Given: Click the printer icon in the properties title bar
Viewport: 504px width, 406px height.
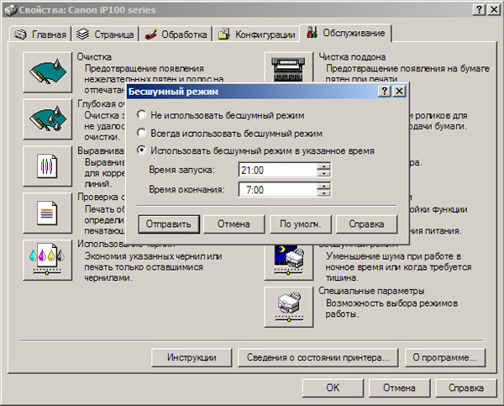Looking at the screenshot, I should [11, 10].
